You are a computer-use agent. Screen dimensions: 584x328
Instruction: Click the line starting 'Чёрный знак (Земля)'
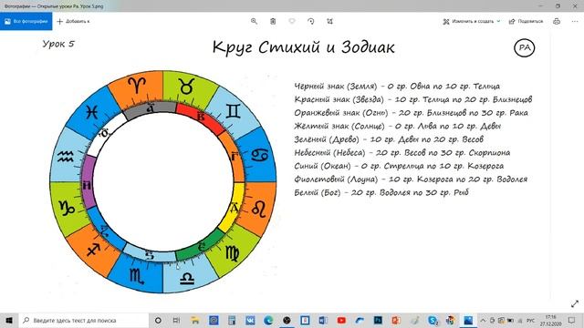pos(397,87)
